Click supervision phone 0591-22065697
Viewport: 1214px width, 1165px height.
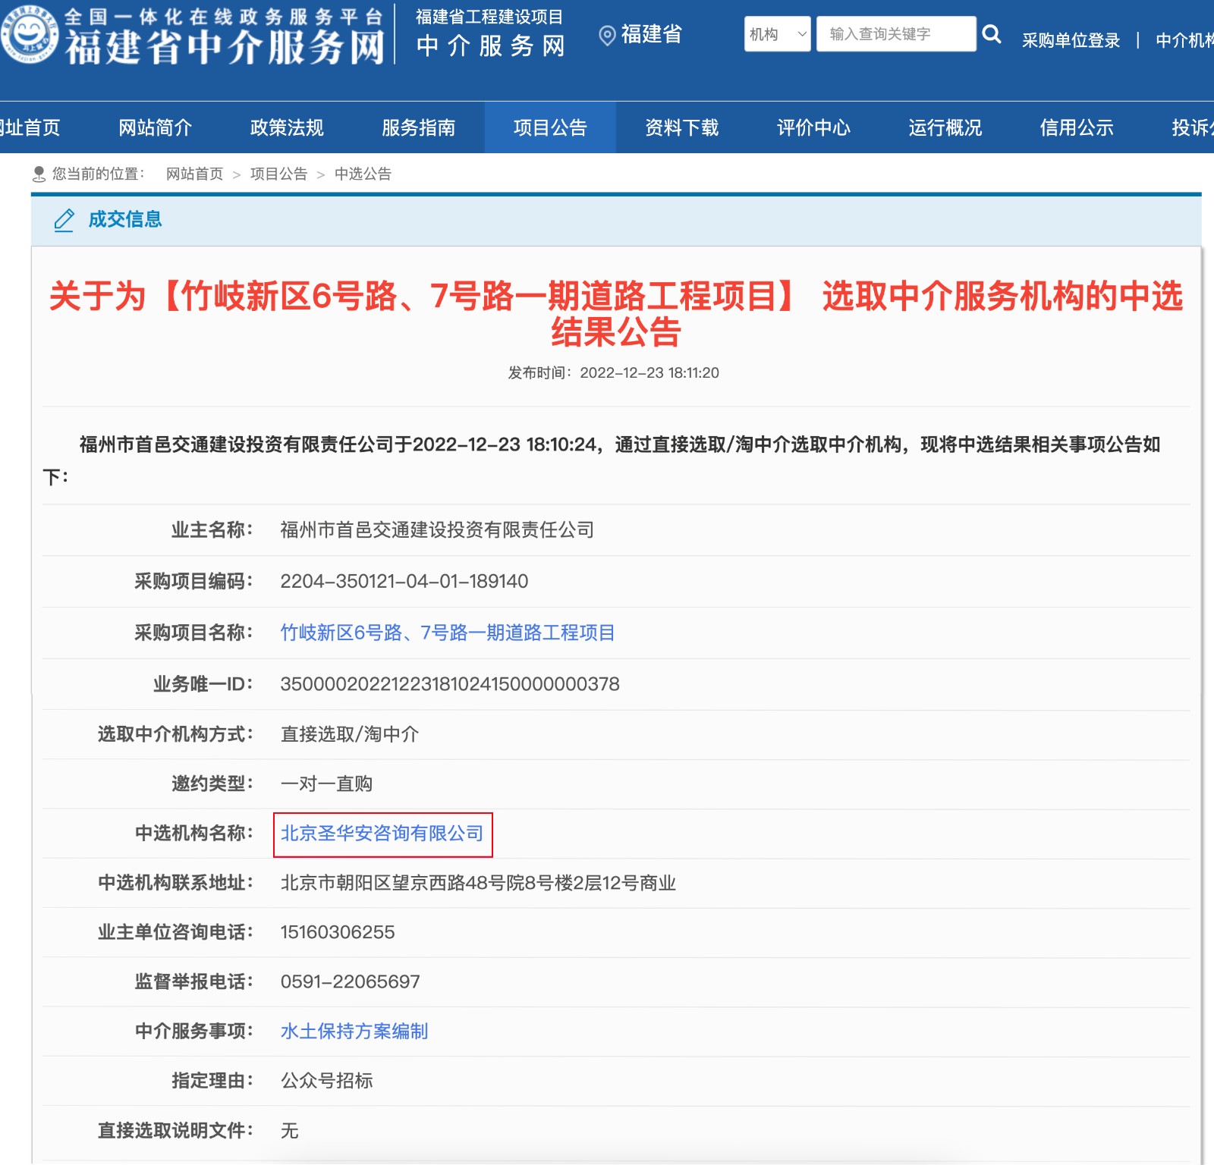click(350, 982)
